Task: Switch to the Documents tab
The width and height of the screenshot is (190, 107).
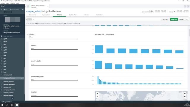Action: point(33,15)
